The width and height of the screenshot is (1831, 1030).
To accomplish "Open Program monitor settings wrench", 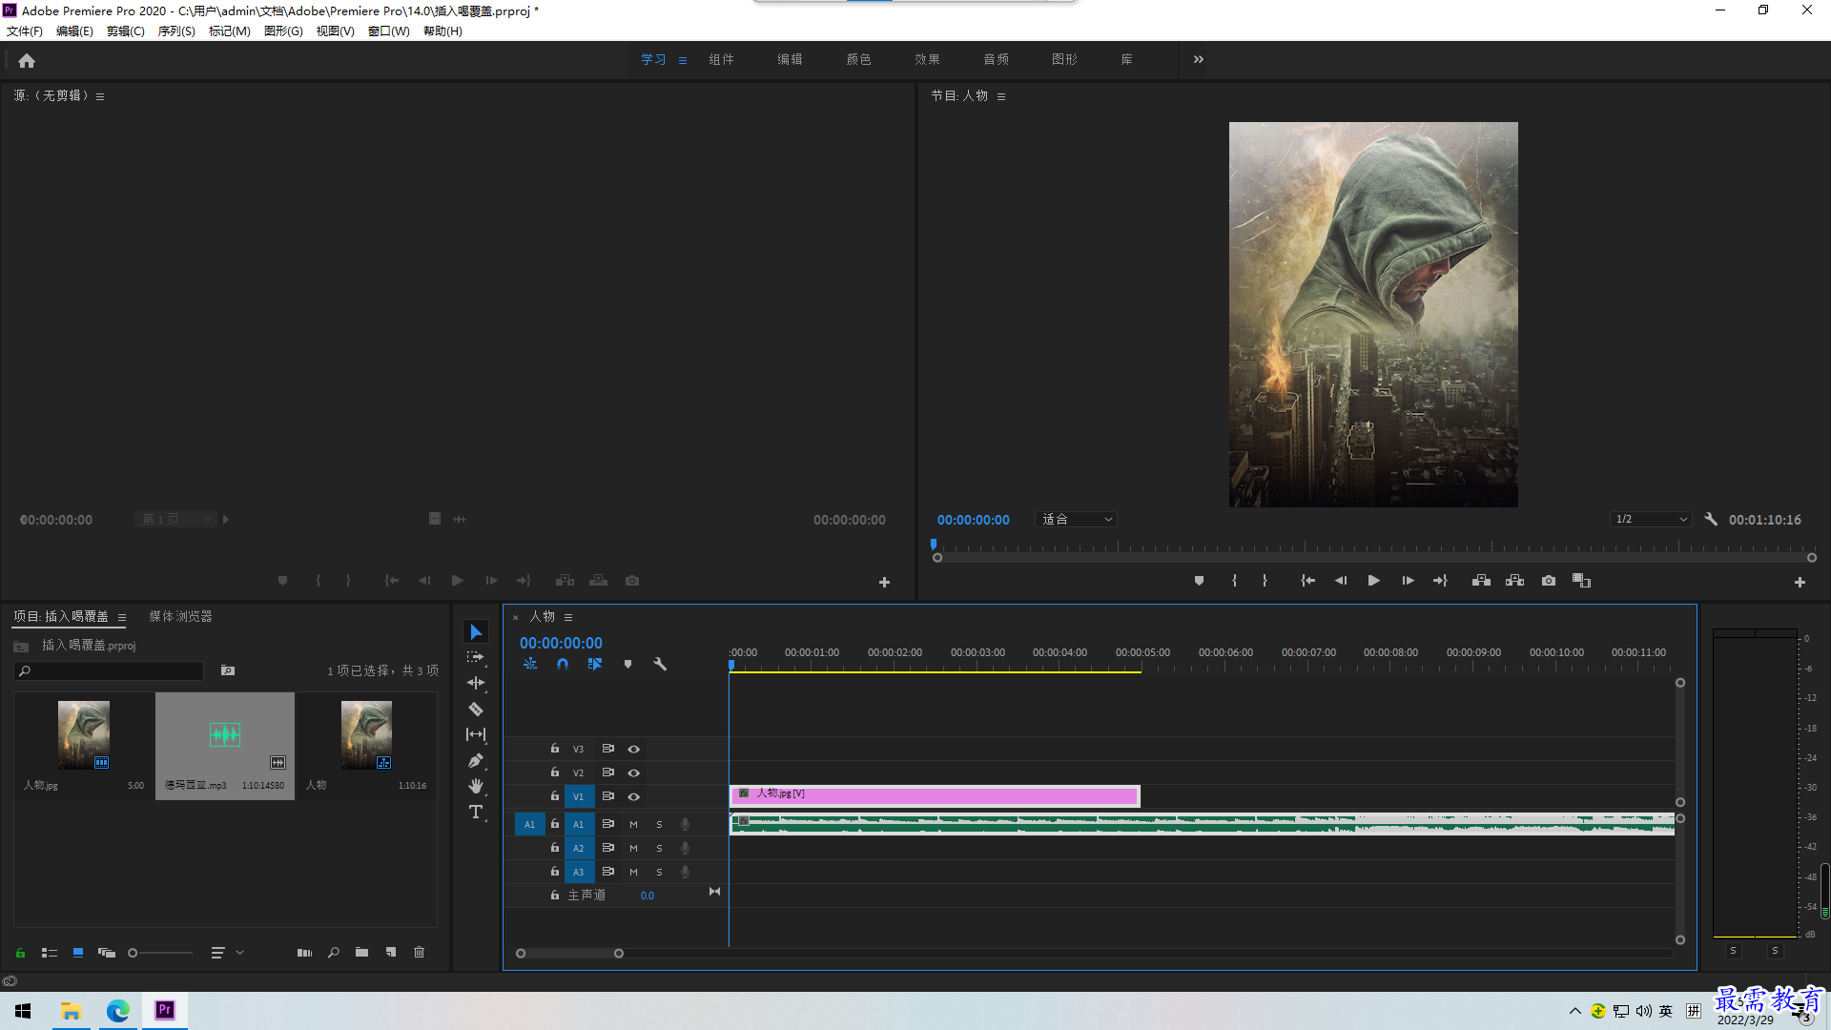I will pos(1711,520).
